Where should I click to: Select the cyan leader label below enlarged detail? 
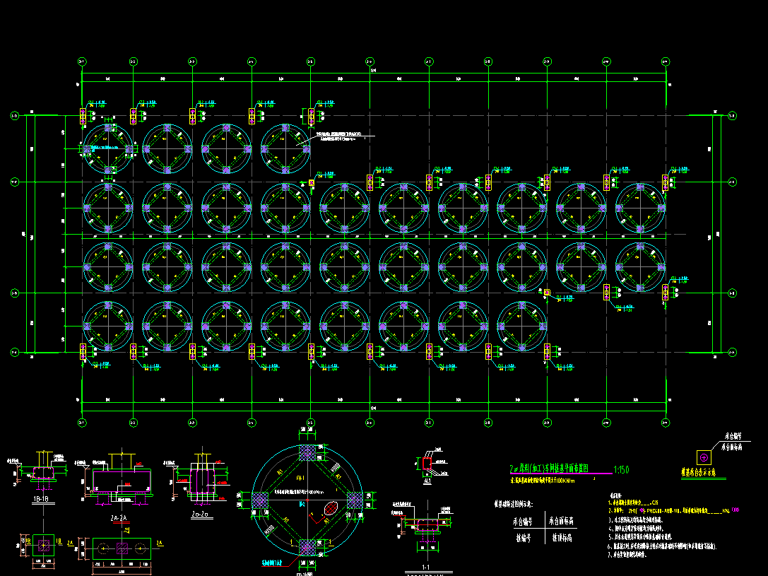[x=272, y=563]
